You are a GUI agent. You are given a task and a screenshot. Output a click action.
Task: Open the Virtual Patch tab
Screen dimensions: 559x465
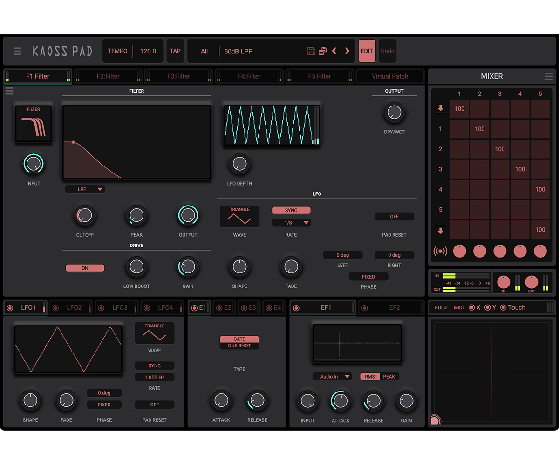pyautogui.click(x=390, y=76)
